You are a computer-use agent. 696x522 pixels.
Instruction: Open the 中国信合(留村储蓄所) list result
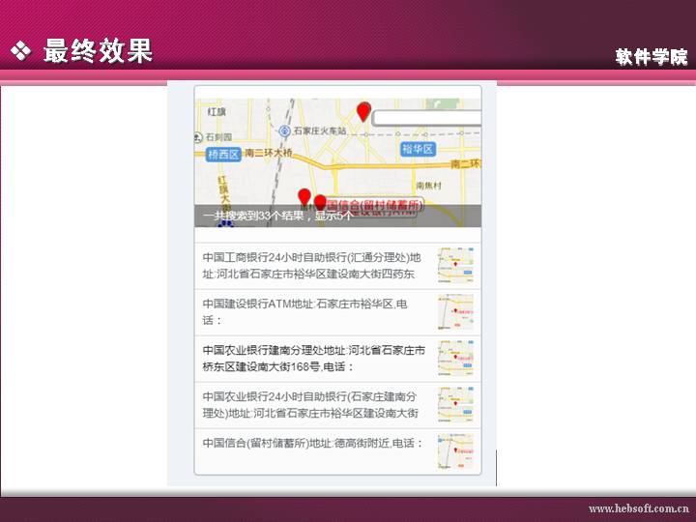click(312, 443)
